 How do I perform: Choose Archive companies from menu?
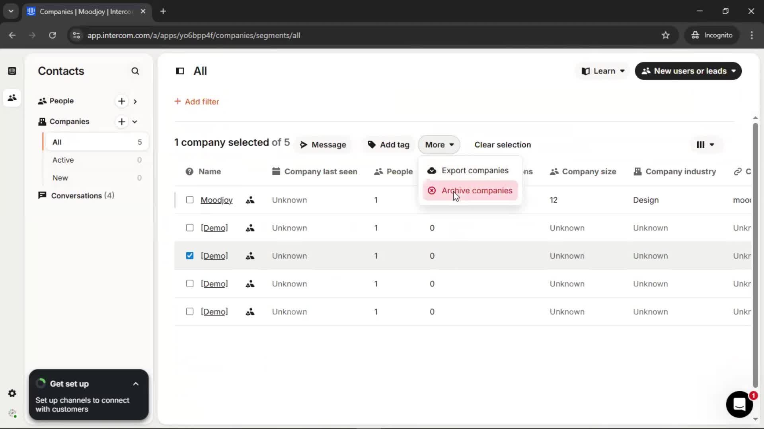pos(470,191)
